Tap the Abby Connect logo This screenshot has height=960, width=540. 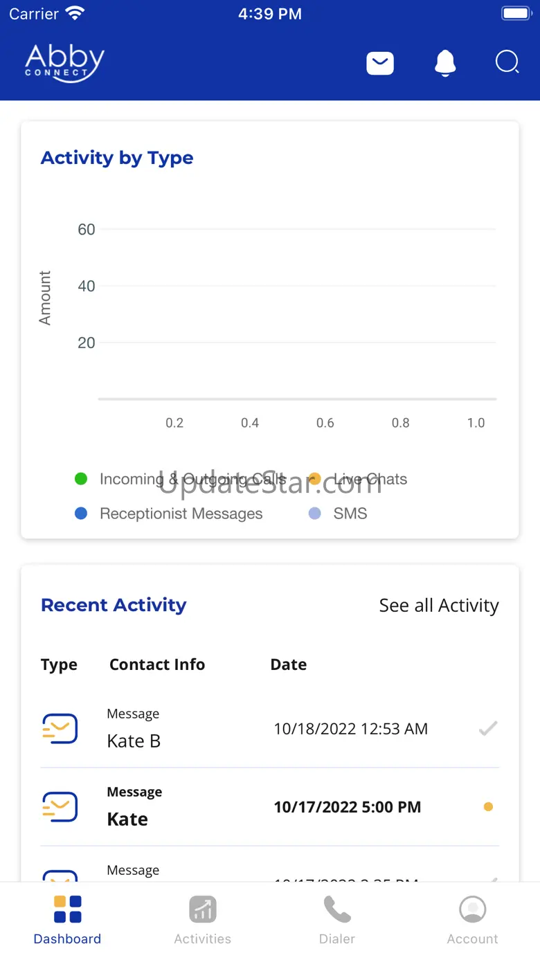64,64
